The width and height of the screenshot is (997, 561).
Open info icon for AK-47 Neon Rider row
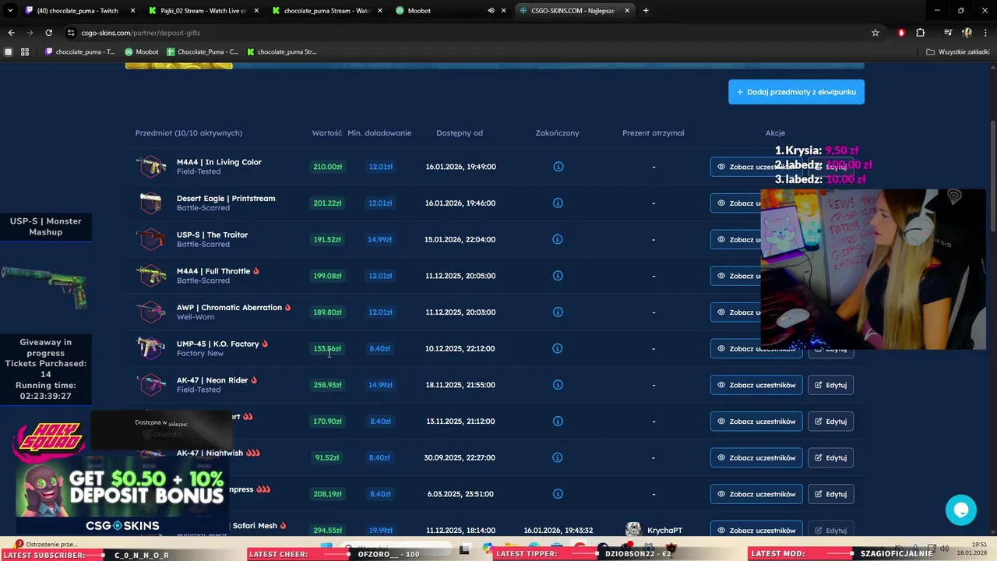[558, 385]
